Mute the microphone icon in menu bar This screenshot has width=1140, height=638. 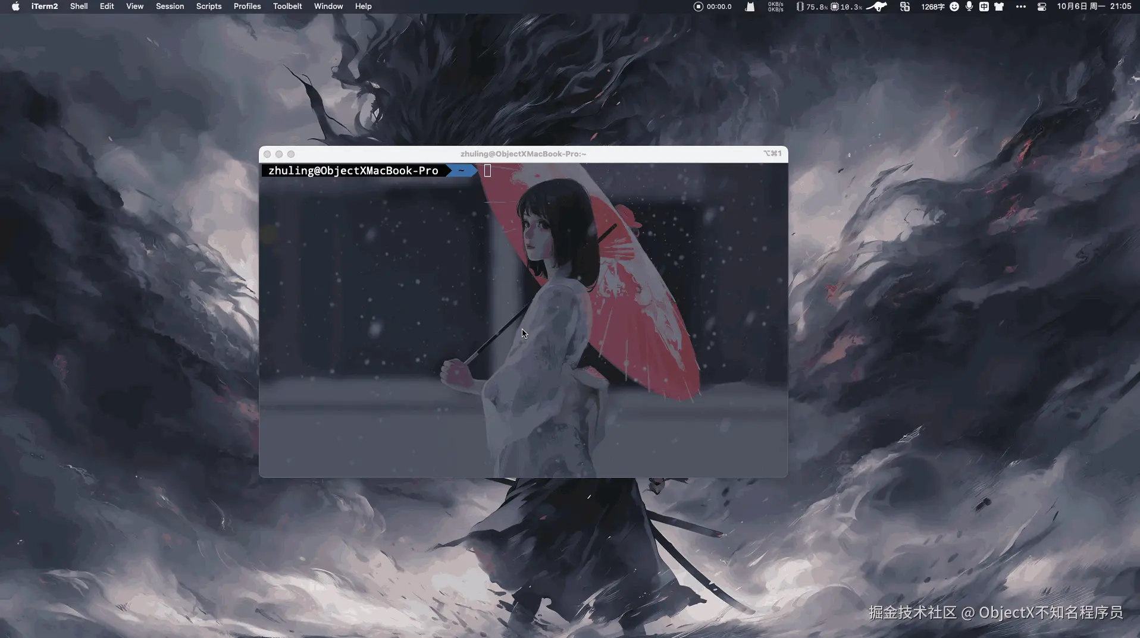969,7
